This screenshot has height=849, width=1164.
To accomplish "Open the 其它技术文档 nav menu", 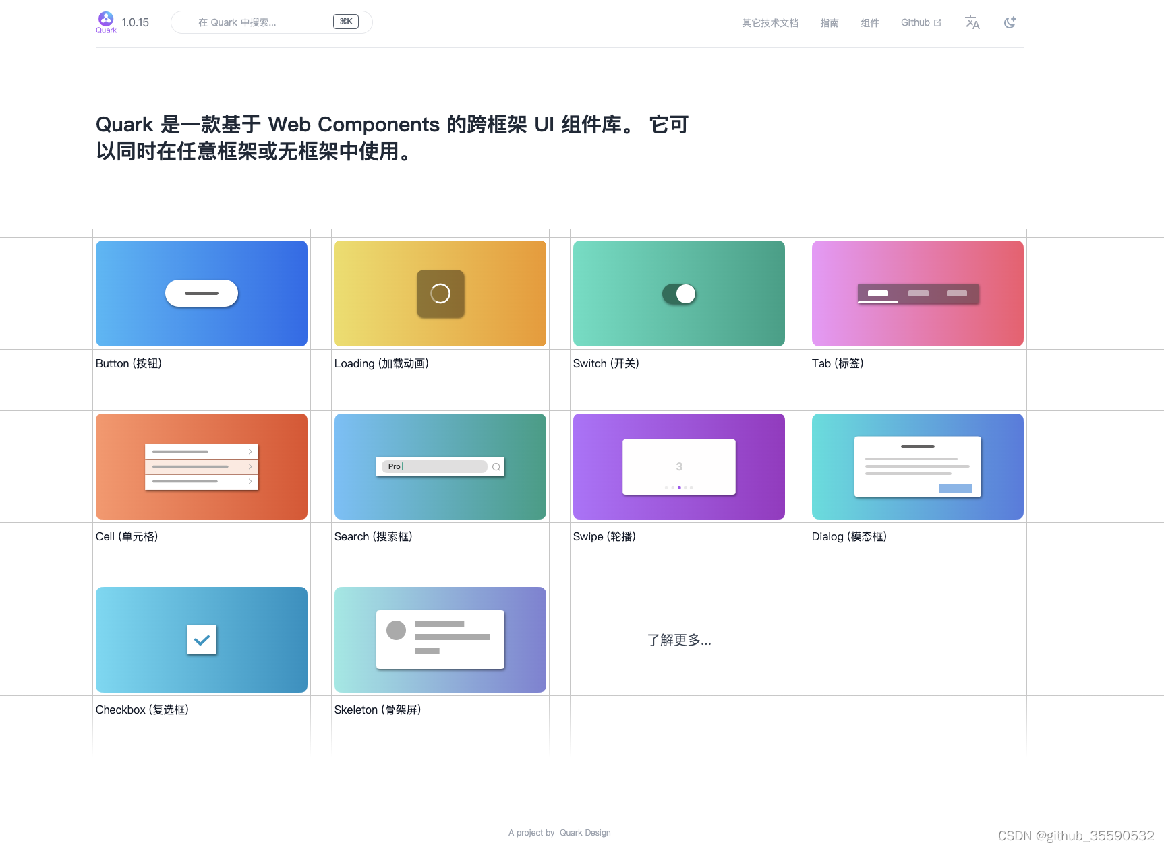I will click(770, 23).
